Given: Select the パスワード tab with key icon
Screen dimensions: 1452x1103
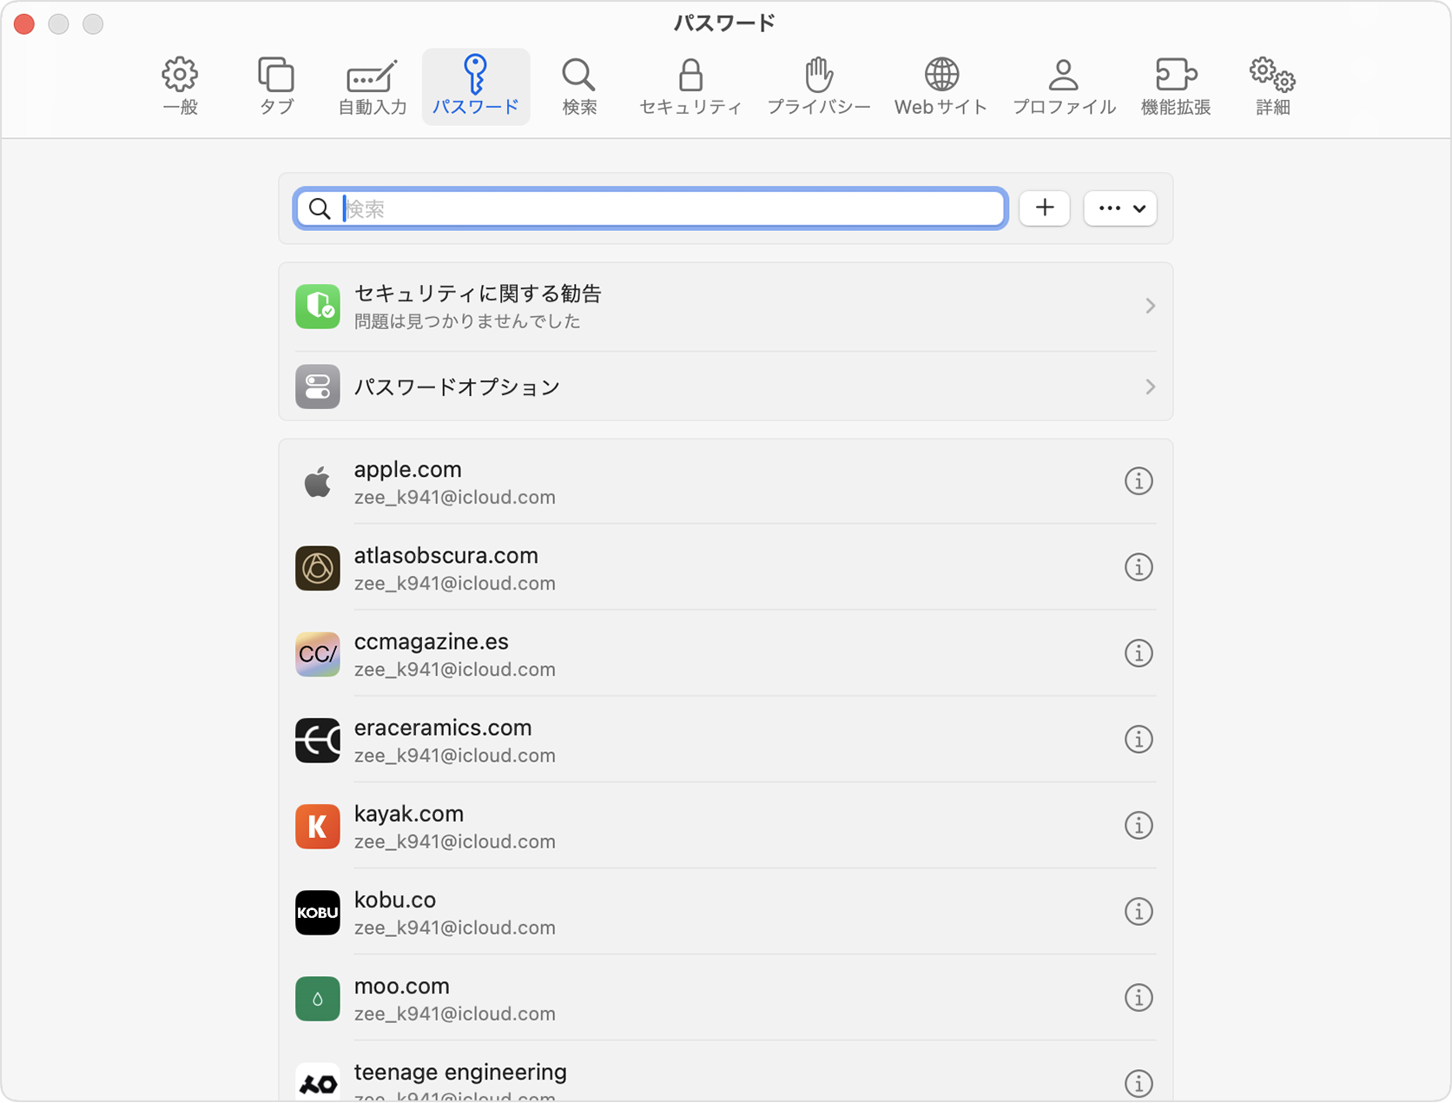Looking at the screenshot, I should (x=476, y=87).
